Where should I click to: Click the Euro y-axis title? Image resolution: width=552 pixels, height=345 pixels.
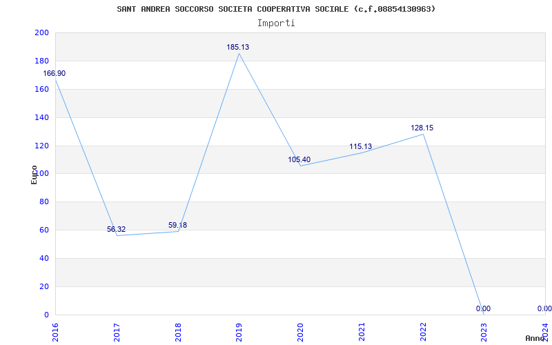[34, 175]
